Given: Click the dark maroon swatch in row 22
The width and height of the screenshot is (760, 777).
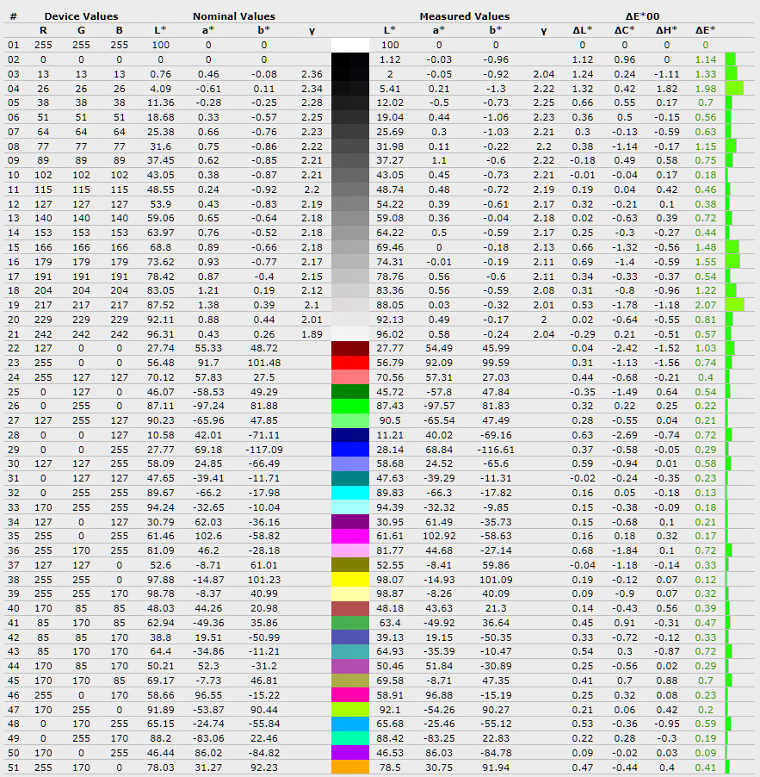Looking at the screenshot, I should coord(349,348).
